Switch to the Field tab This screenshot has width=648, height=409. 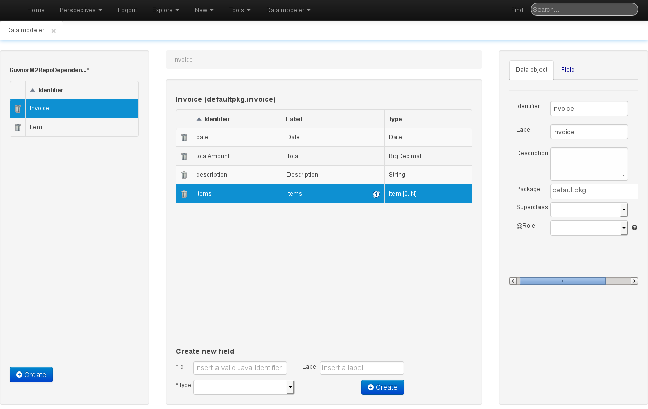pyautogui.click(x=568, y=70)
